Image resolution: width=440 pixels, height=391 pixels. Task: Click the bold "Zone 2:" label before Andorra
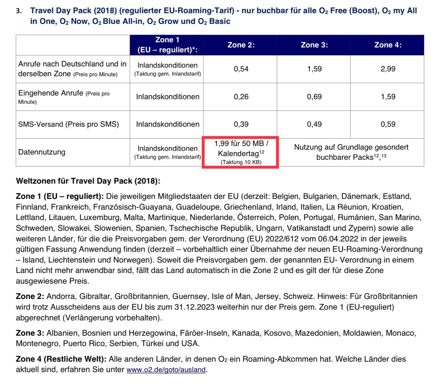tap(30, 296)
